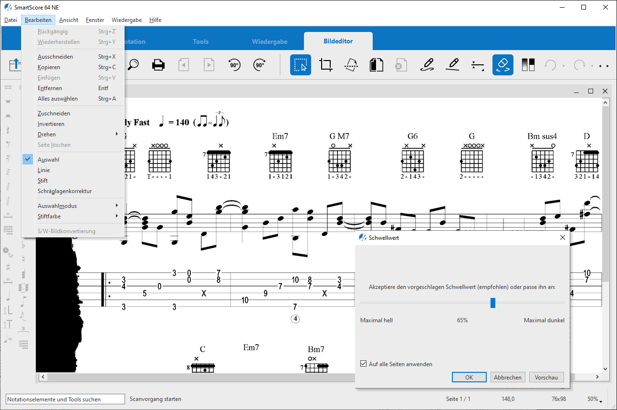This screenshot has width=617, height=410.
Task: Select the eraser tool icon
Action: [502, 65]
